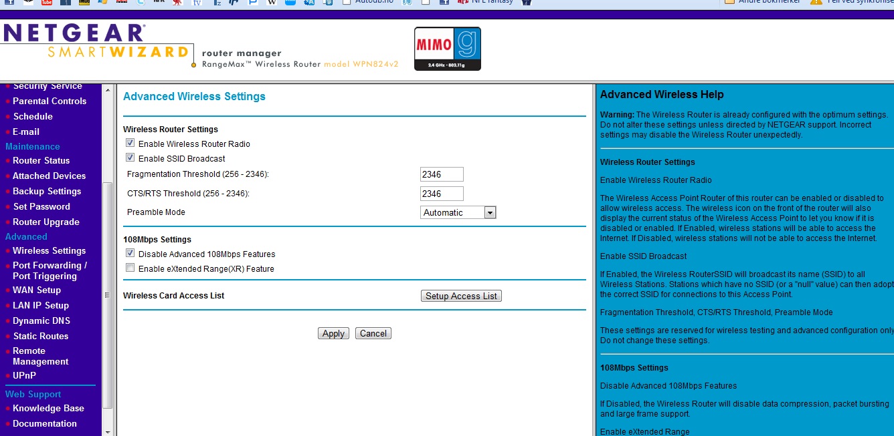Toggle Disable Advanced 108Mbps Features checkbox
Viewport: 894px width, 436px height.
pos(130,254)
